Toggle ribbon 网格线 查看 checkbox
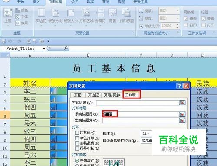The height and width of the screenshot is (166, 217). tap(186, 19)
